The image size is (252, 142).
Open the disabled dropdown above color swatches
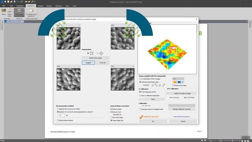(178, 79)
